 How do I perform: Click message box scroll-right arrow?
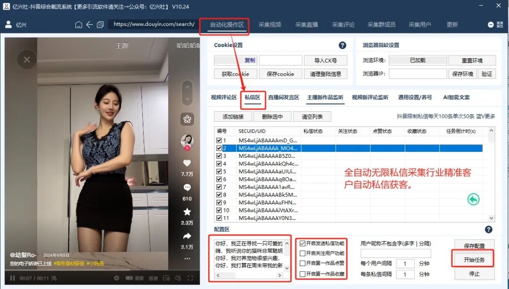click(279, 275)
